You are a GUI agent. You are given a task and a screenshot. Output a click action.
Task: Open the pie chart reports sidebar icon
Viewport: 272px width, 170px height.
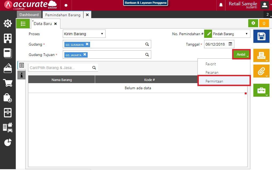click(x=7, y=143)
